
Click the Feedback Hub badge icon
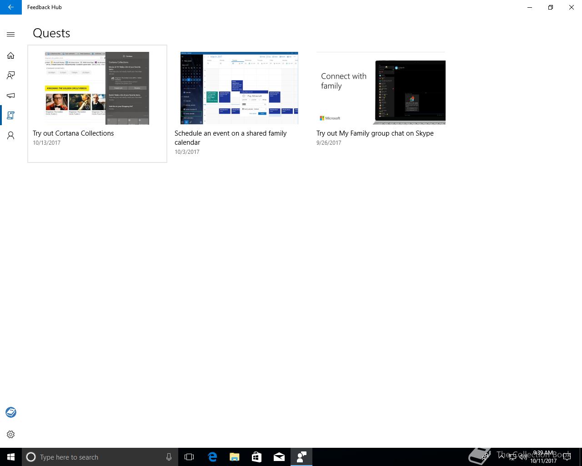(11, 412)
